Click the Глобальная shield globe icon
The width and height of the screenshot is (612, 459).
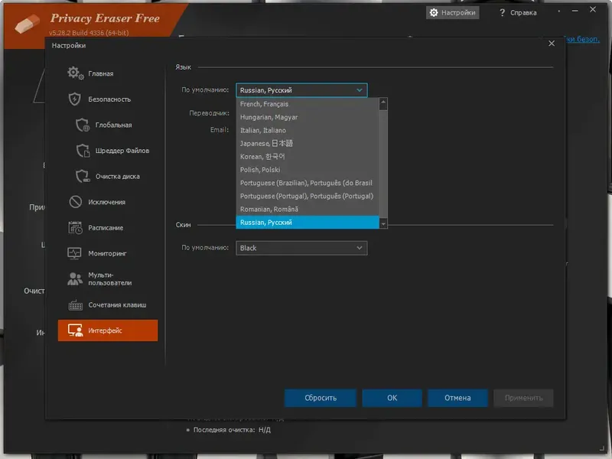(83, 125)
